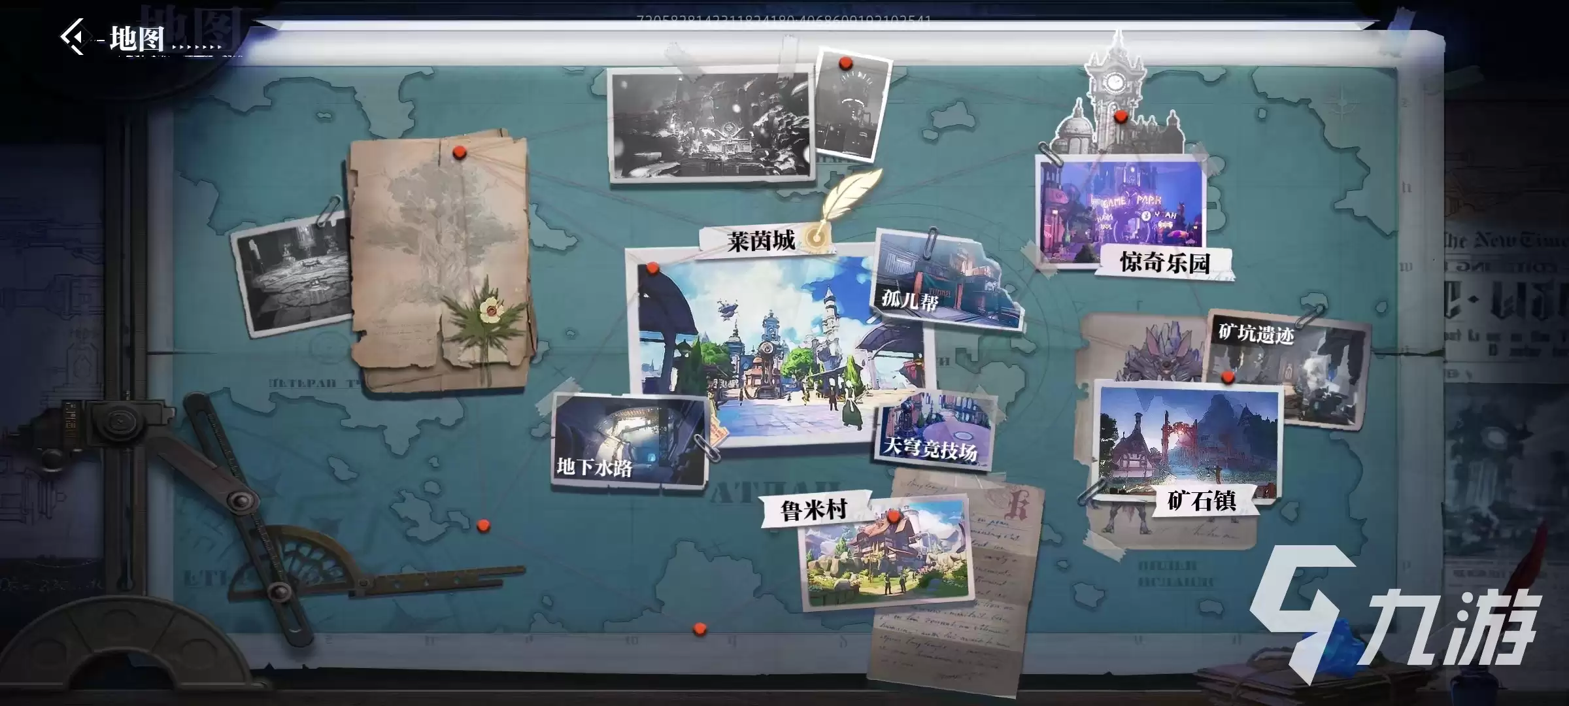Click the red pin on old parchment
The image size is (1569, 706).
tap(460, 152)
